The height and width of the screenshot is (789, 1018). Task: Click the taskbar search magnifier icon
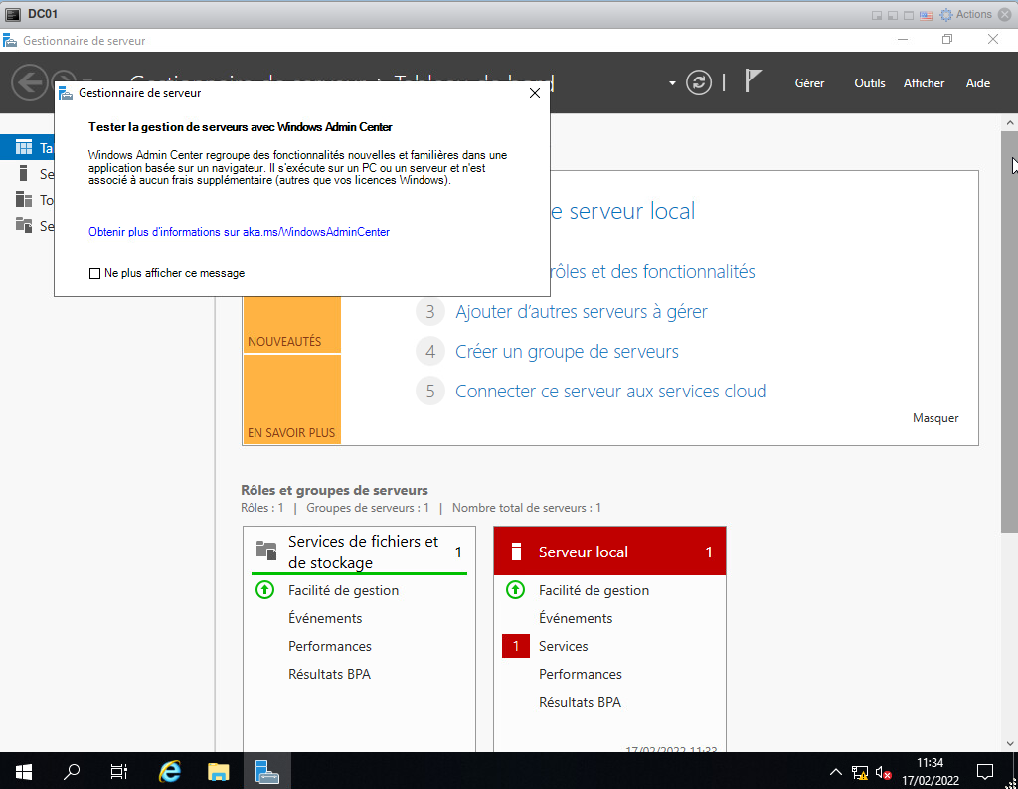pos(72,771)
